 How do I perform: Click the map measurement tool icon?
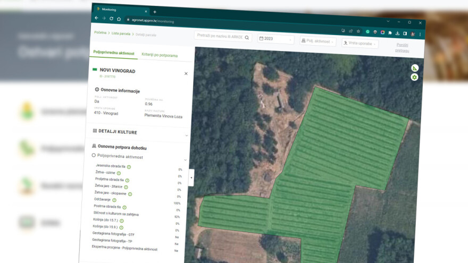pos(415,68)
